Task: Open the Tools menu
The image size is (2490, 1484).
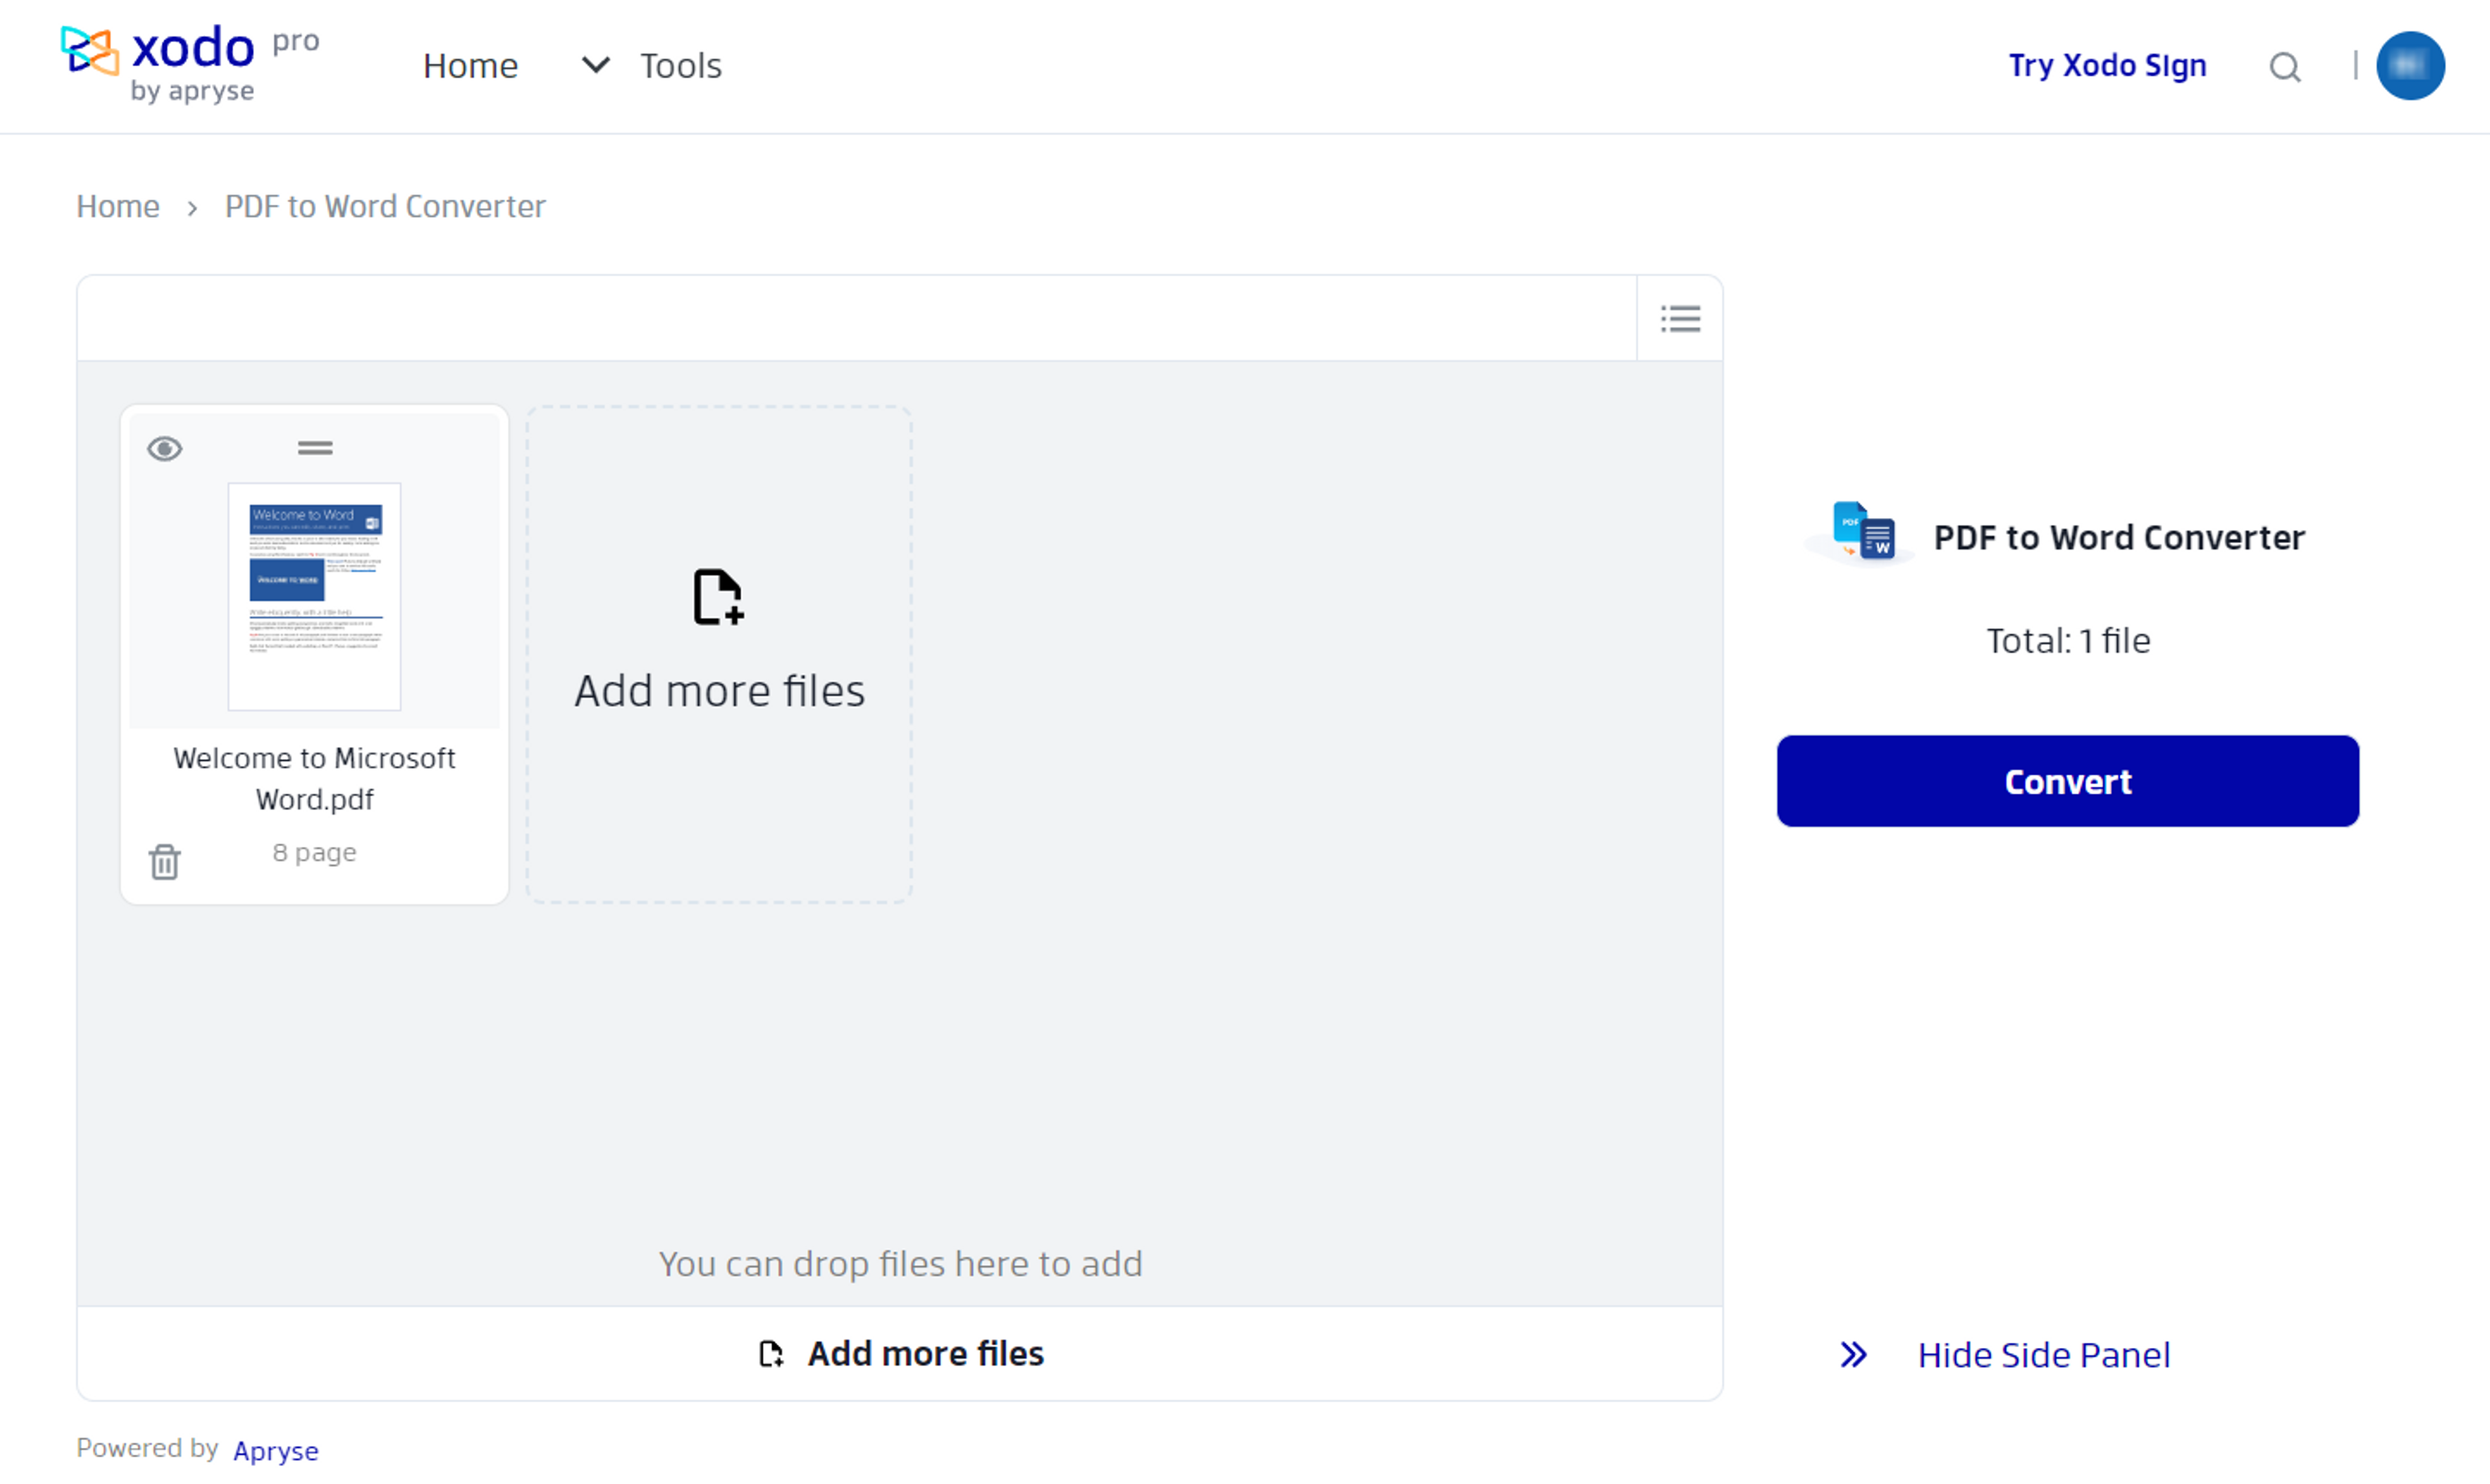Action: pyautogui.click(x=680, y=66)
